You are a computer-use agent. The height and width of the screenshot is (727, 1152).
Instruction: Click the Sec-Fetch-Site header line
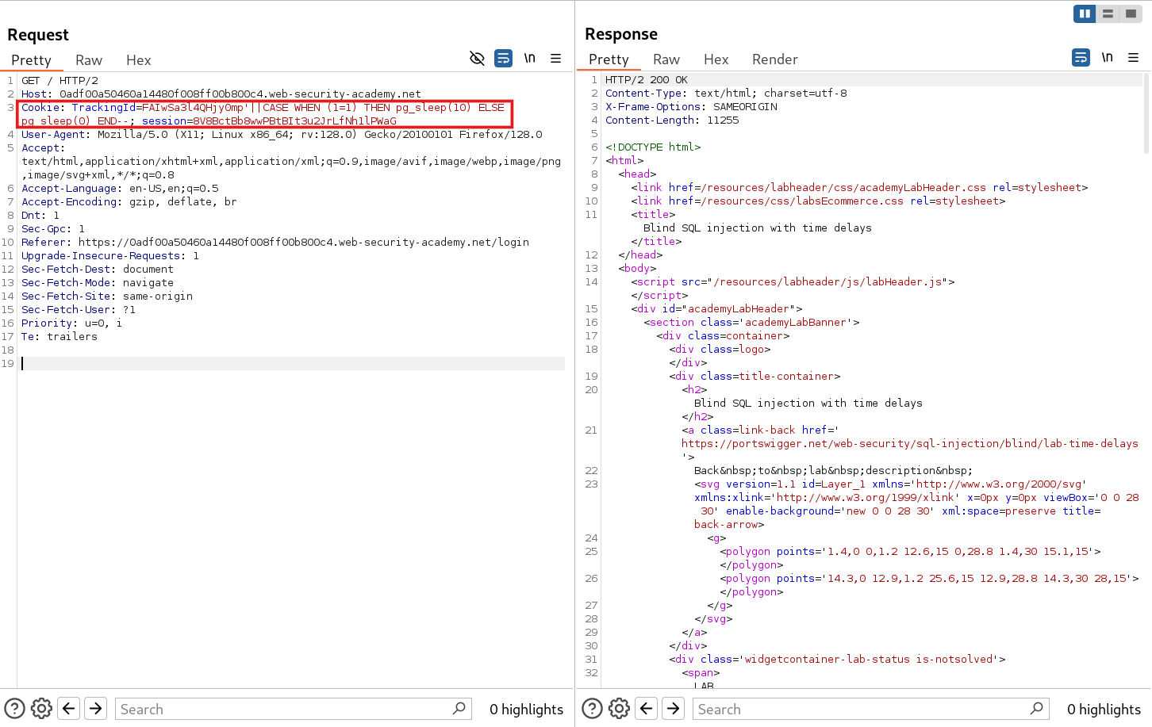pyautogui.click(x=107, y=297)
